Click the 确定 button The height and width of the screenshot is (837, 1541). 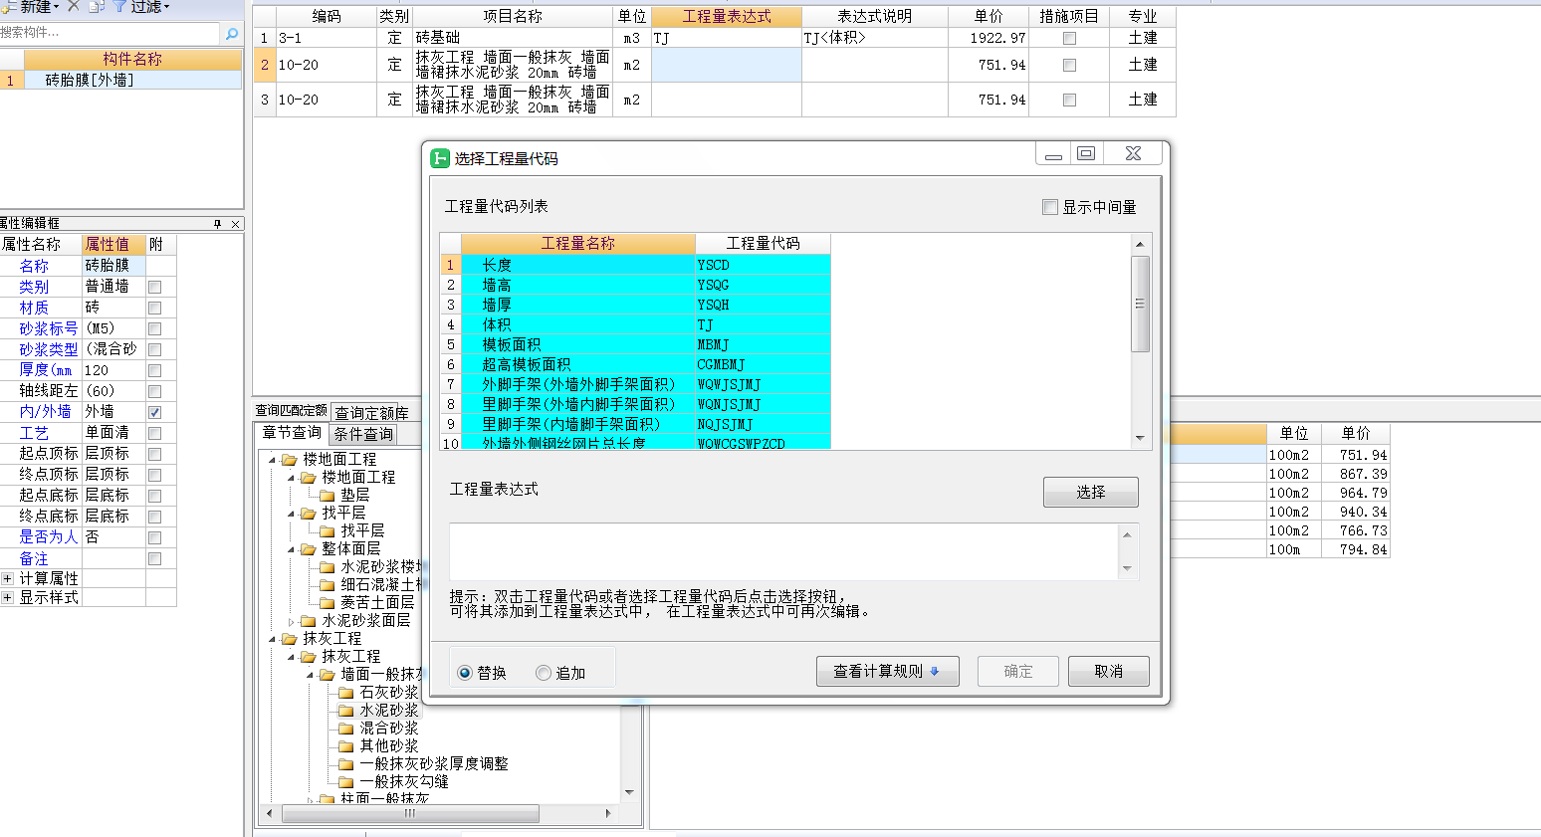pyautogui.click(x=1017, y=672)
